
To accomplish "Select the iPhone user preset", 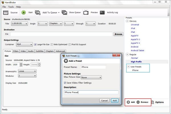I will tap(135, 70).
